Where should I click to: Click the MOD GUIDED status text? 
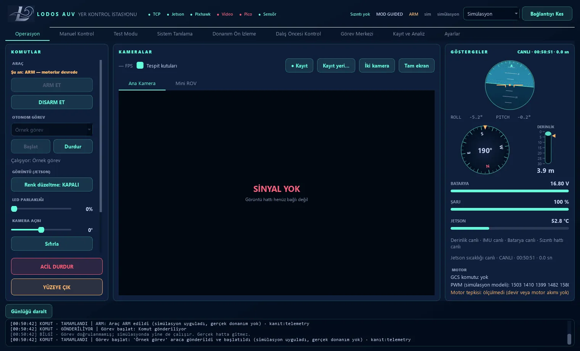point(390,14)
